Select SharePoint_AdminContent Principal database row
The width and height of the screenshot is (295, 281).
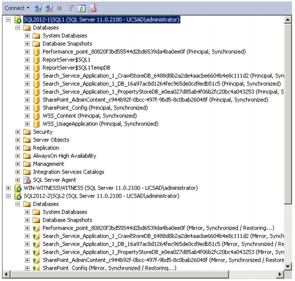tap(155, 100)
